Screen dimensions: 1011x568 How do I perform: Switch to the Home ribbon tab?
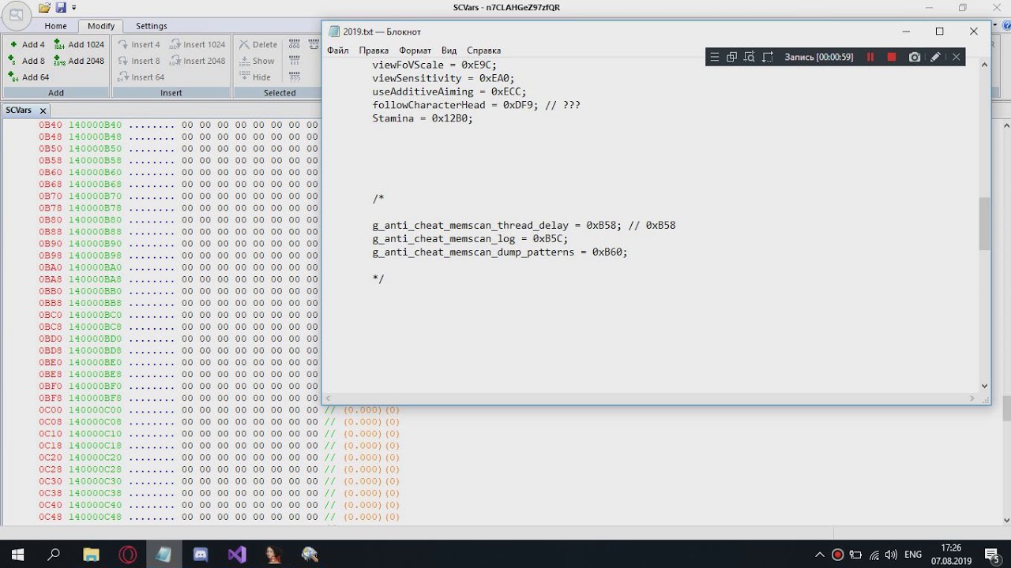pyautogui.click(x=55, y=26)
